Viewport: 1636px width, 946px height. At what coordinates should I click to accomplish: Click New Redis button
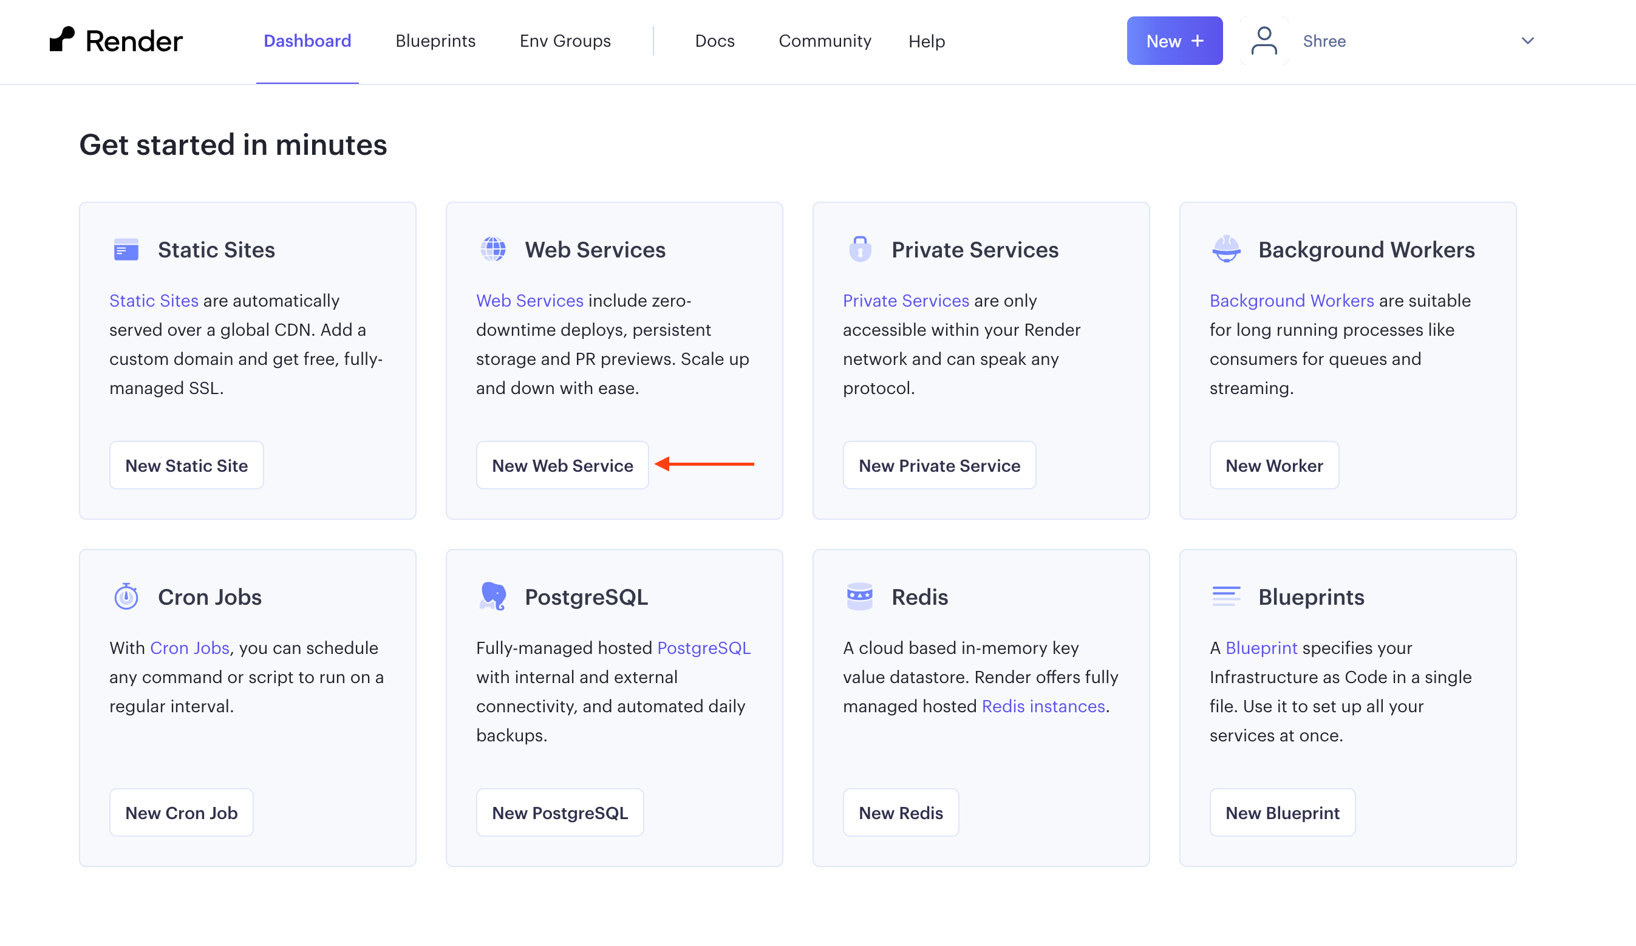pyautogui.click(x=901, y=812)
